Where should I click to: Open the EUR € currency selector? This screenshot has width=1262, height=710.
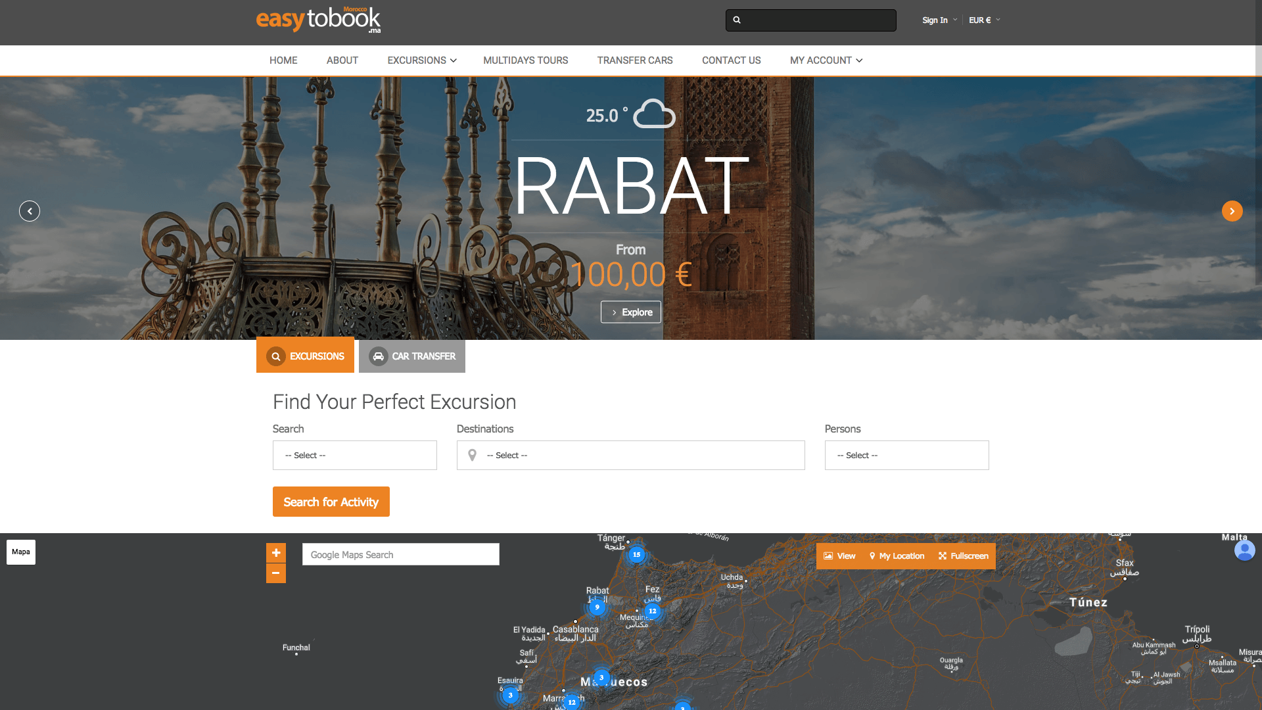point(984,20)
